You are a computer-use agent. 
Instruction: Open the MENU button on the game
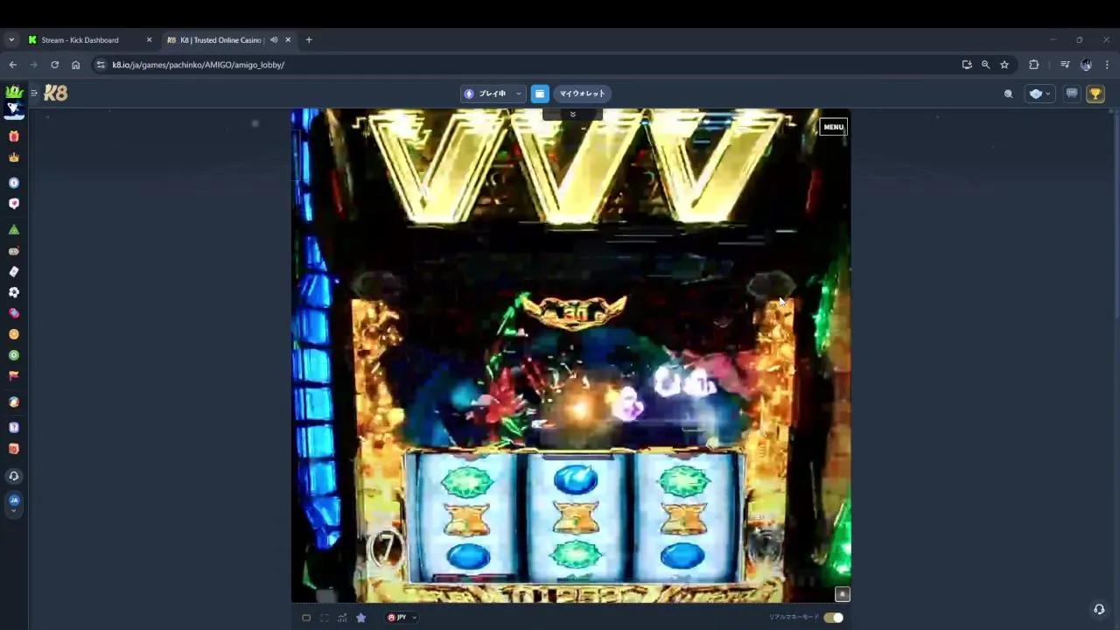[x=833, y=127]
